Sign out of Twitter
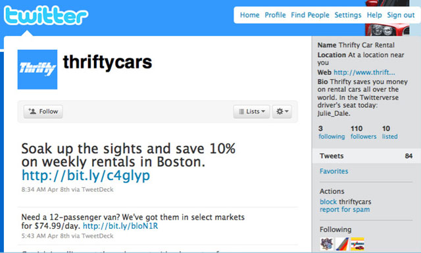The image size is (421, 253). (x=401, y=15)
